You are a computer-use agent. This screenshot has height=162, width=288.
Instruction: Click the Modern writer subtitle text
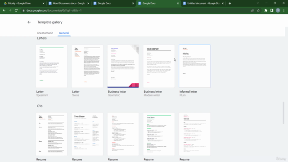click(152, 95)
